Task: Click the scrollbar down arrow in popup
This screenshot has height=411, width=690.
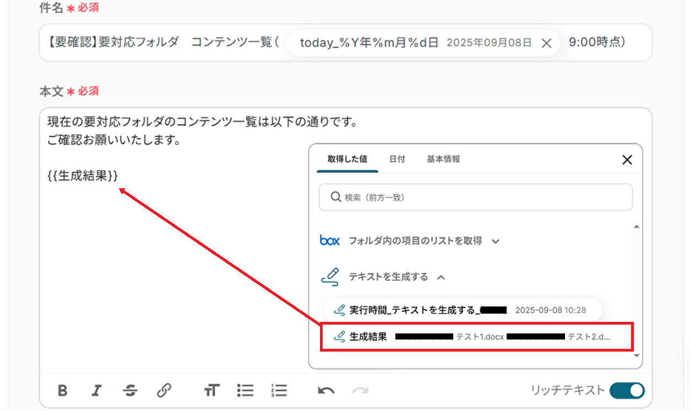Action: [637, 355]
